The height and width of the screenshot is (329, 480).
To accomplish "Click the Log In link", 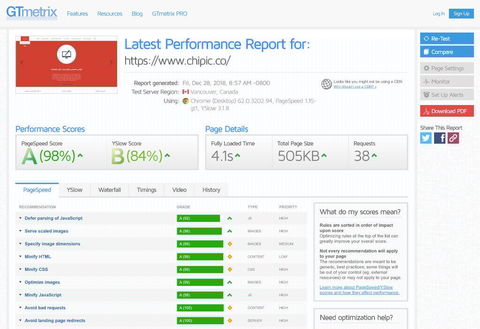I will coord(439,14).
